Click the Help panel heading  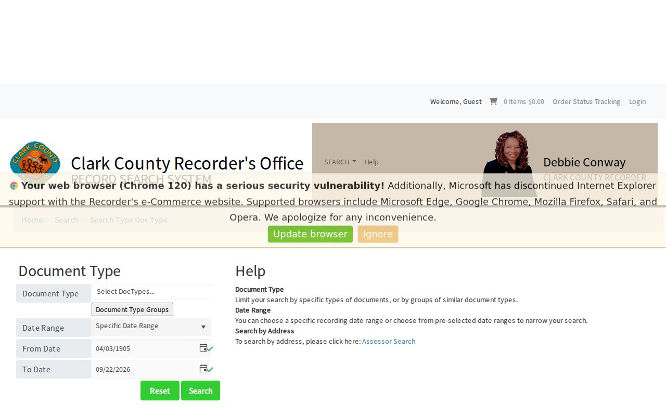(250, 271)
